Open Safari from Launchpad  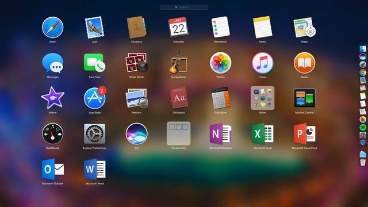[52, 28]
